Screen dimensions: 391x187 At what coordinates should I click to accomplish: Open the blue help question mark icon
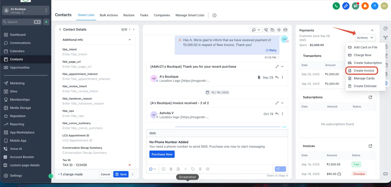(375, 6)
